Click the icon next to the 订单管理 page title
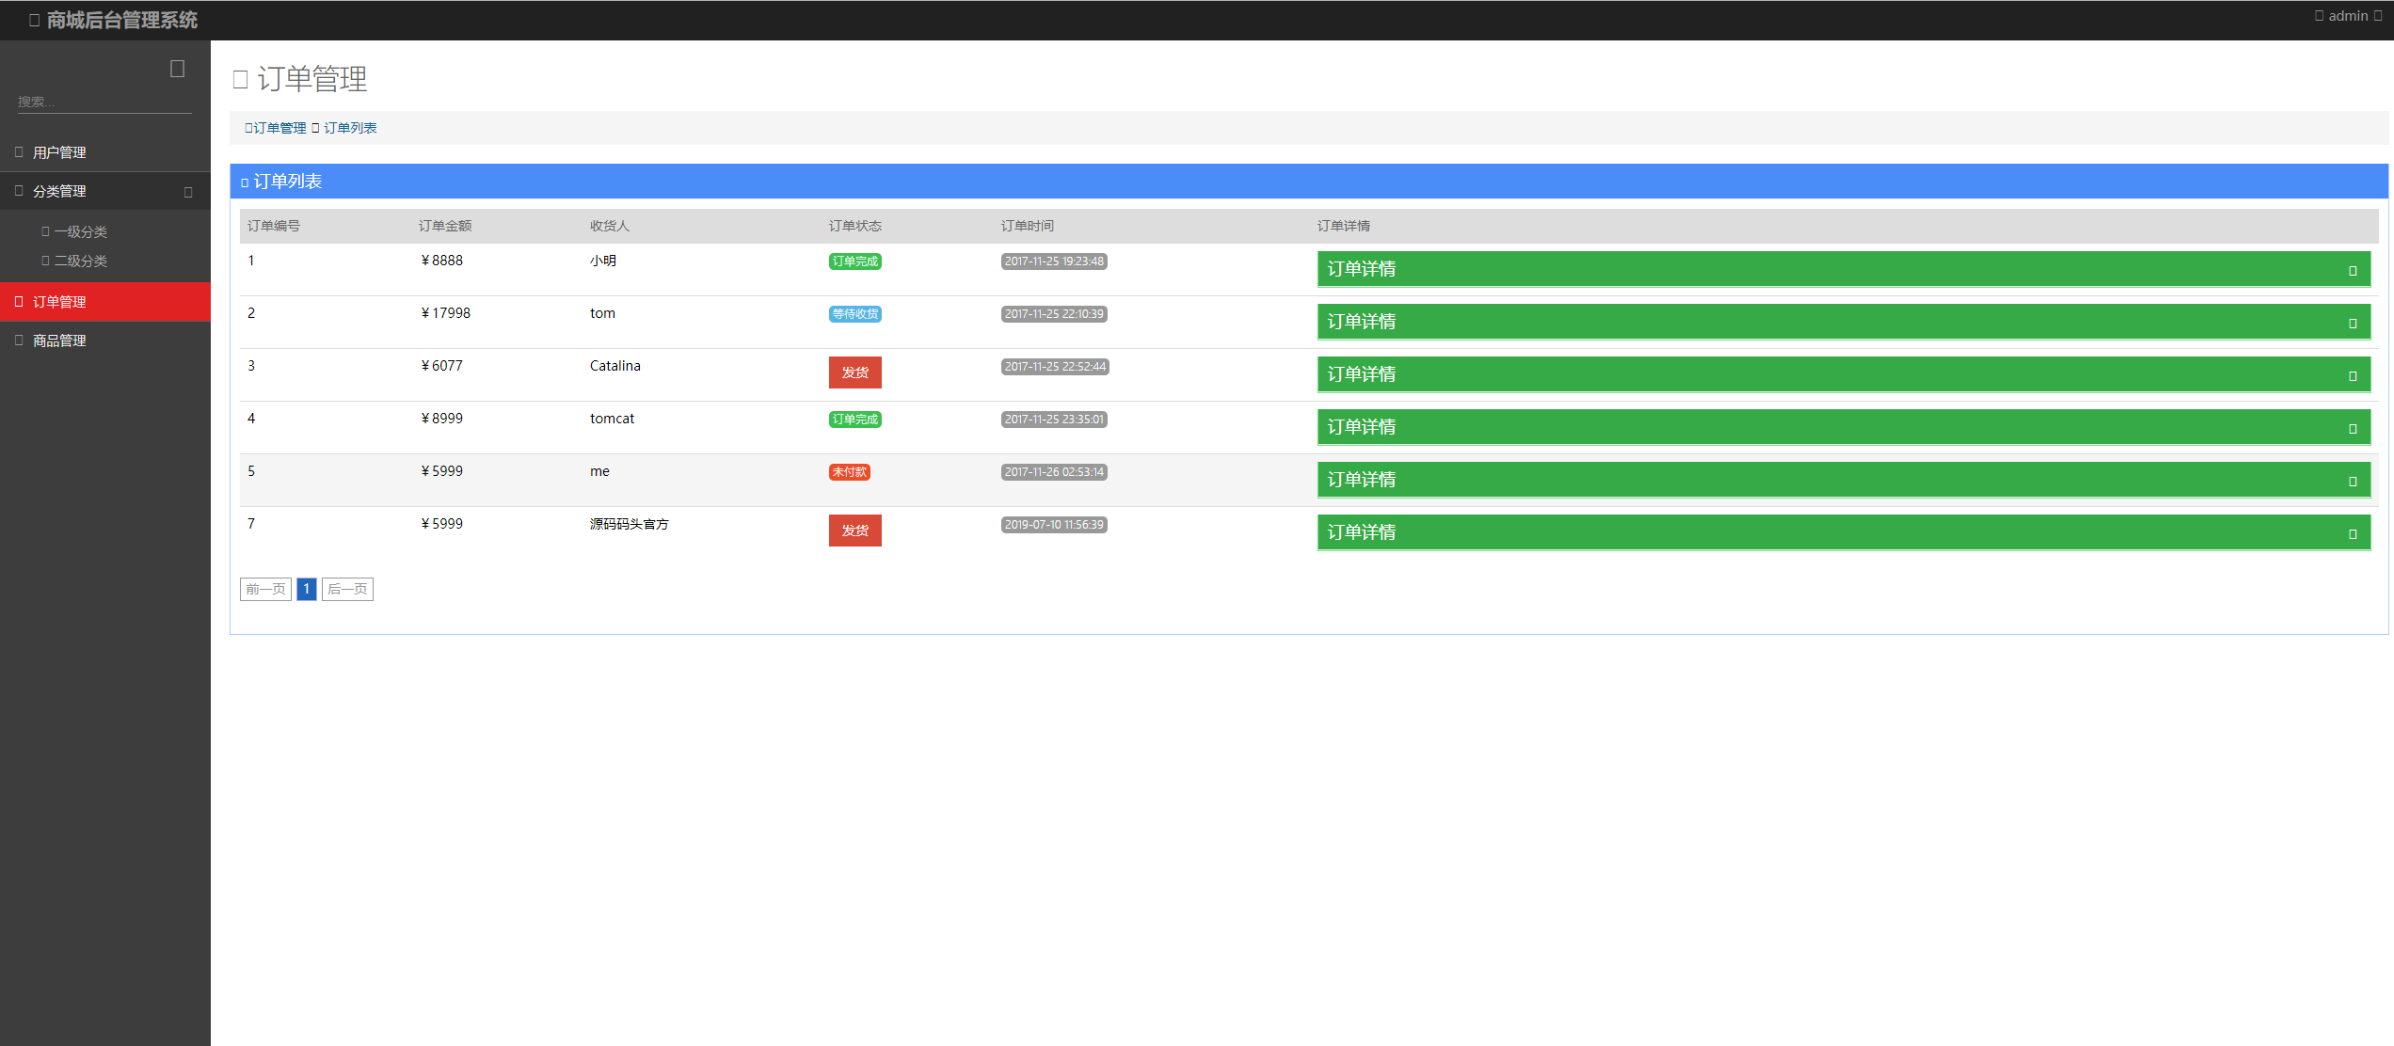This screenshot has height=1046, width=2394. tap(240, 80)
